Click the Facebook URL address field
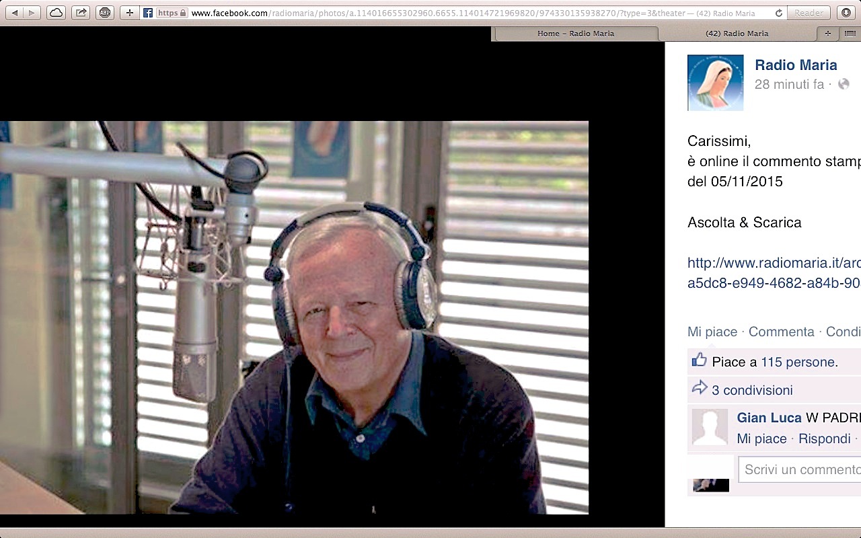861x538 pixels. click(471, 13)
